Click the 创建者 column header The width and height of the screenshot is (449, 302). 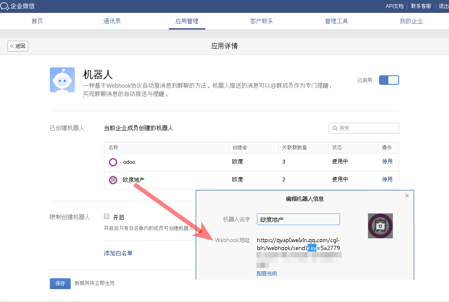click(240, 148)
